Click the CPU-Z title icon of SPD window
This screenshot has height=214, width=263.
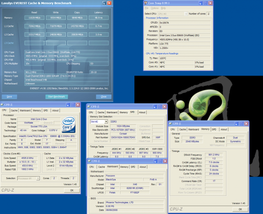(89, 107)
